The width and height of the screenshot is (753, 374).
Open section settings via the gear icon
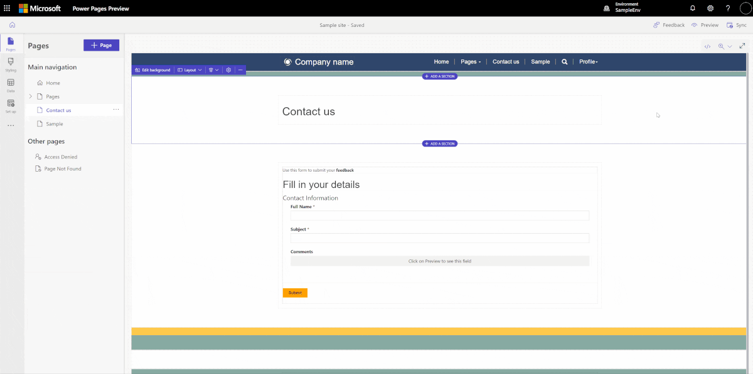click(228, 70)
